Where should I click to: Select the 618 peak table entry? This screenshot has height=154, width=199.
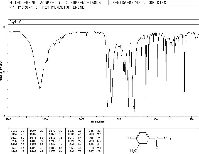pos(95,148)
